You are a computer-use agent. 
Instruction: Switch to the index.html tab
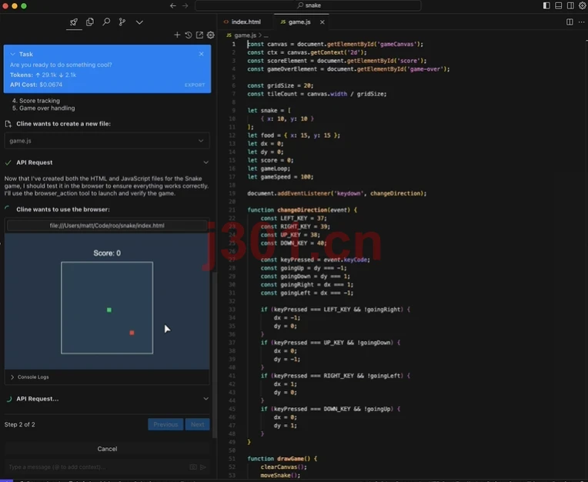pos(242,22)
